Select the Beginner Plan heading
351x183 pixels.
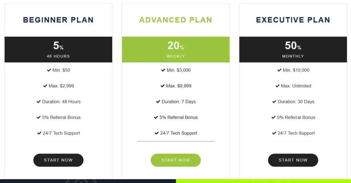58,20
